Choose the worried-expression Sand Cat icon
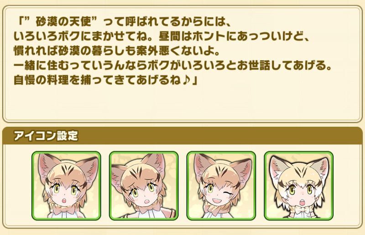This screenshot has height=235, width=365. pos(144,185)
